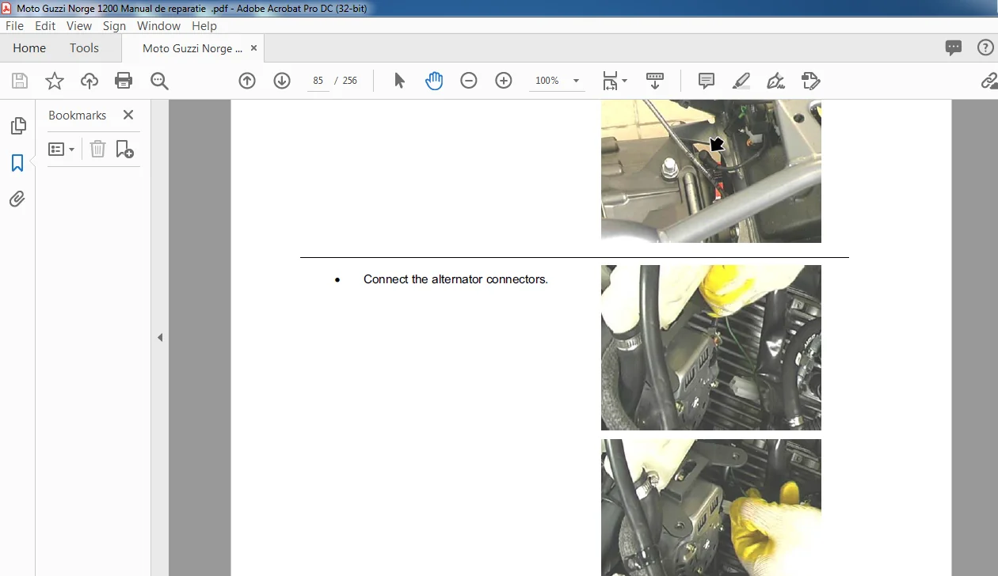998x576 pixels.
Task: Collapse the navigation pane arrow
Action: (160, 338)
